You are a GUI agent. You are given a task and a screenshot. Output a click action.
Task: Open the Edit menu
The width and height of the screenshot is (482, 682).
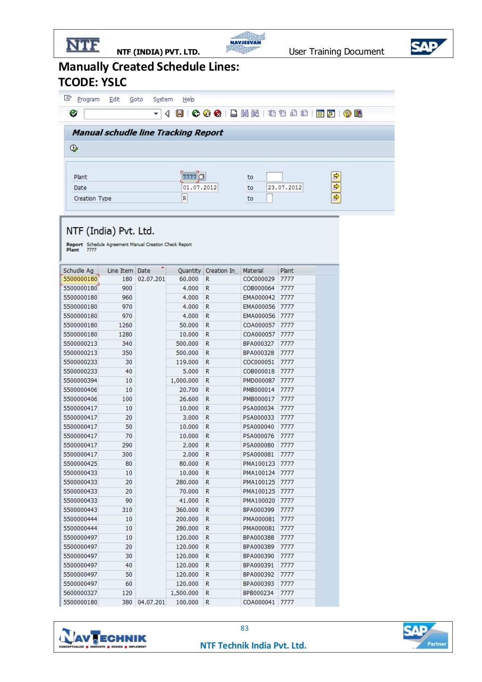coord(114,99)
